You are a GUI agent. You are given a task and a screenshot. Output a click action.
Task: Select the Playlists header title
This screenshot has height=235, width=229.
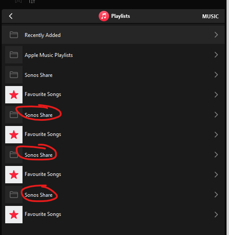point(120,16)
